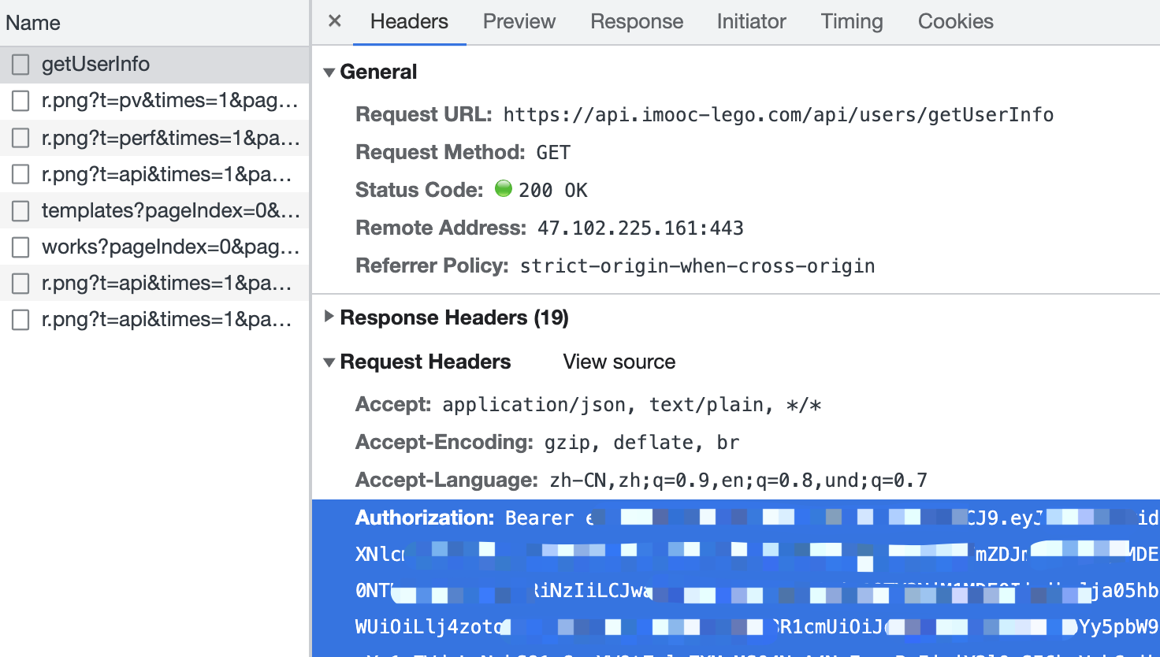Check the r.png?t=pv request checkbox
This screenshot has height=657, width=1160.
click(x=20, y=101)
